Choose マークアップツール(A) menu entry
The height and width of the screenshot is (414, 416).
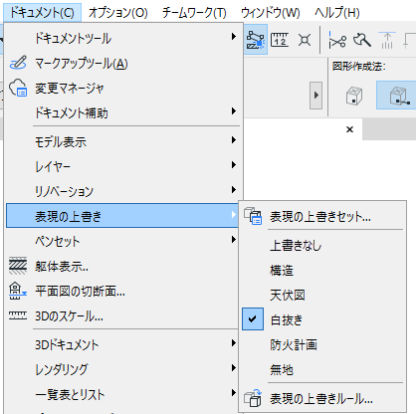pos(122,63)
